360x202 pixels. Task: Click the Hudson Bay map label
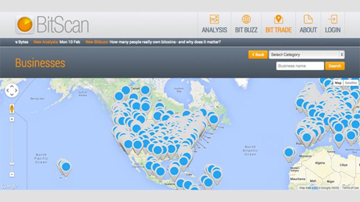coord(179,90)
